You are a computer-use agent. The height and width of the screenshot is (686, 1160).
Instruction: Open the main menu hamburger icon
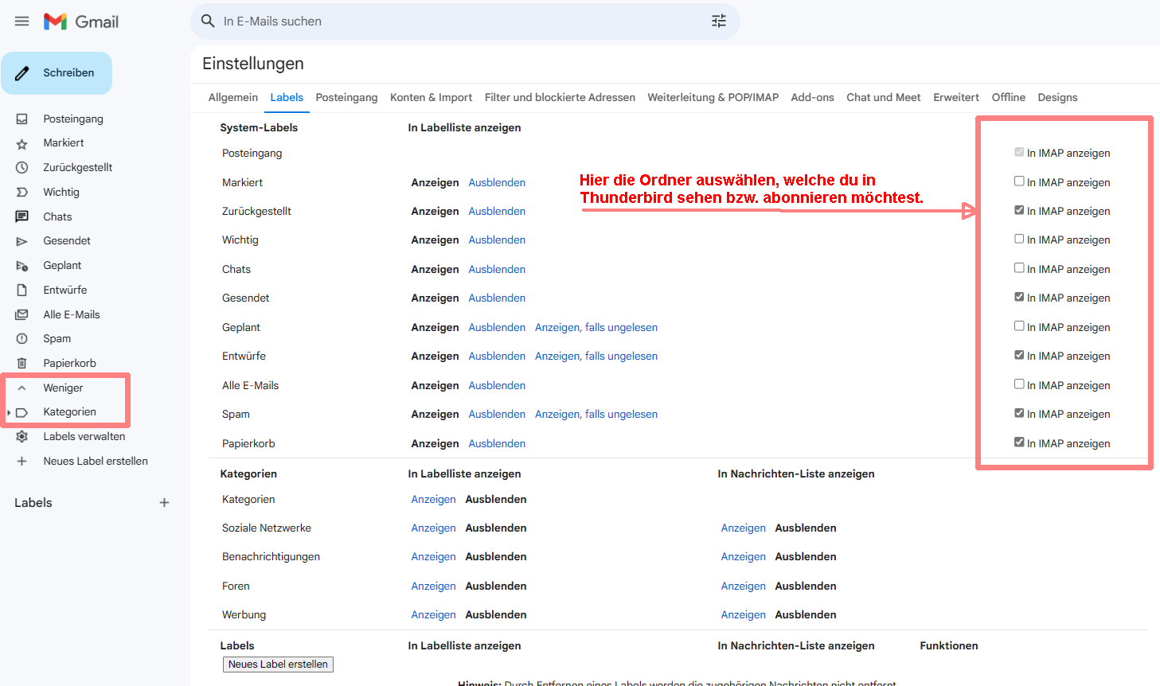click(x=21, y=21)
